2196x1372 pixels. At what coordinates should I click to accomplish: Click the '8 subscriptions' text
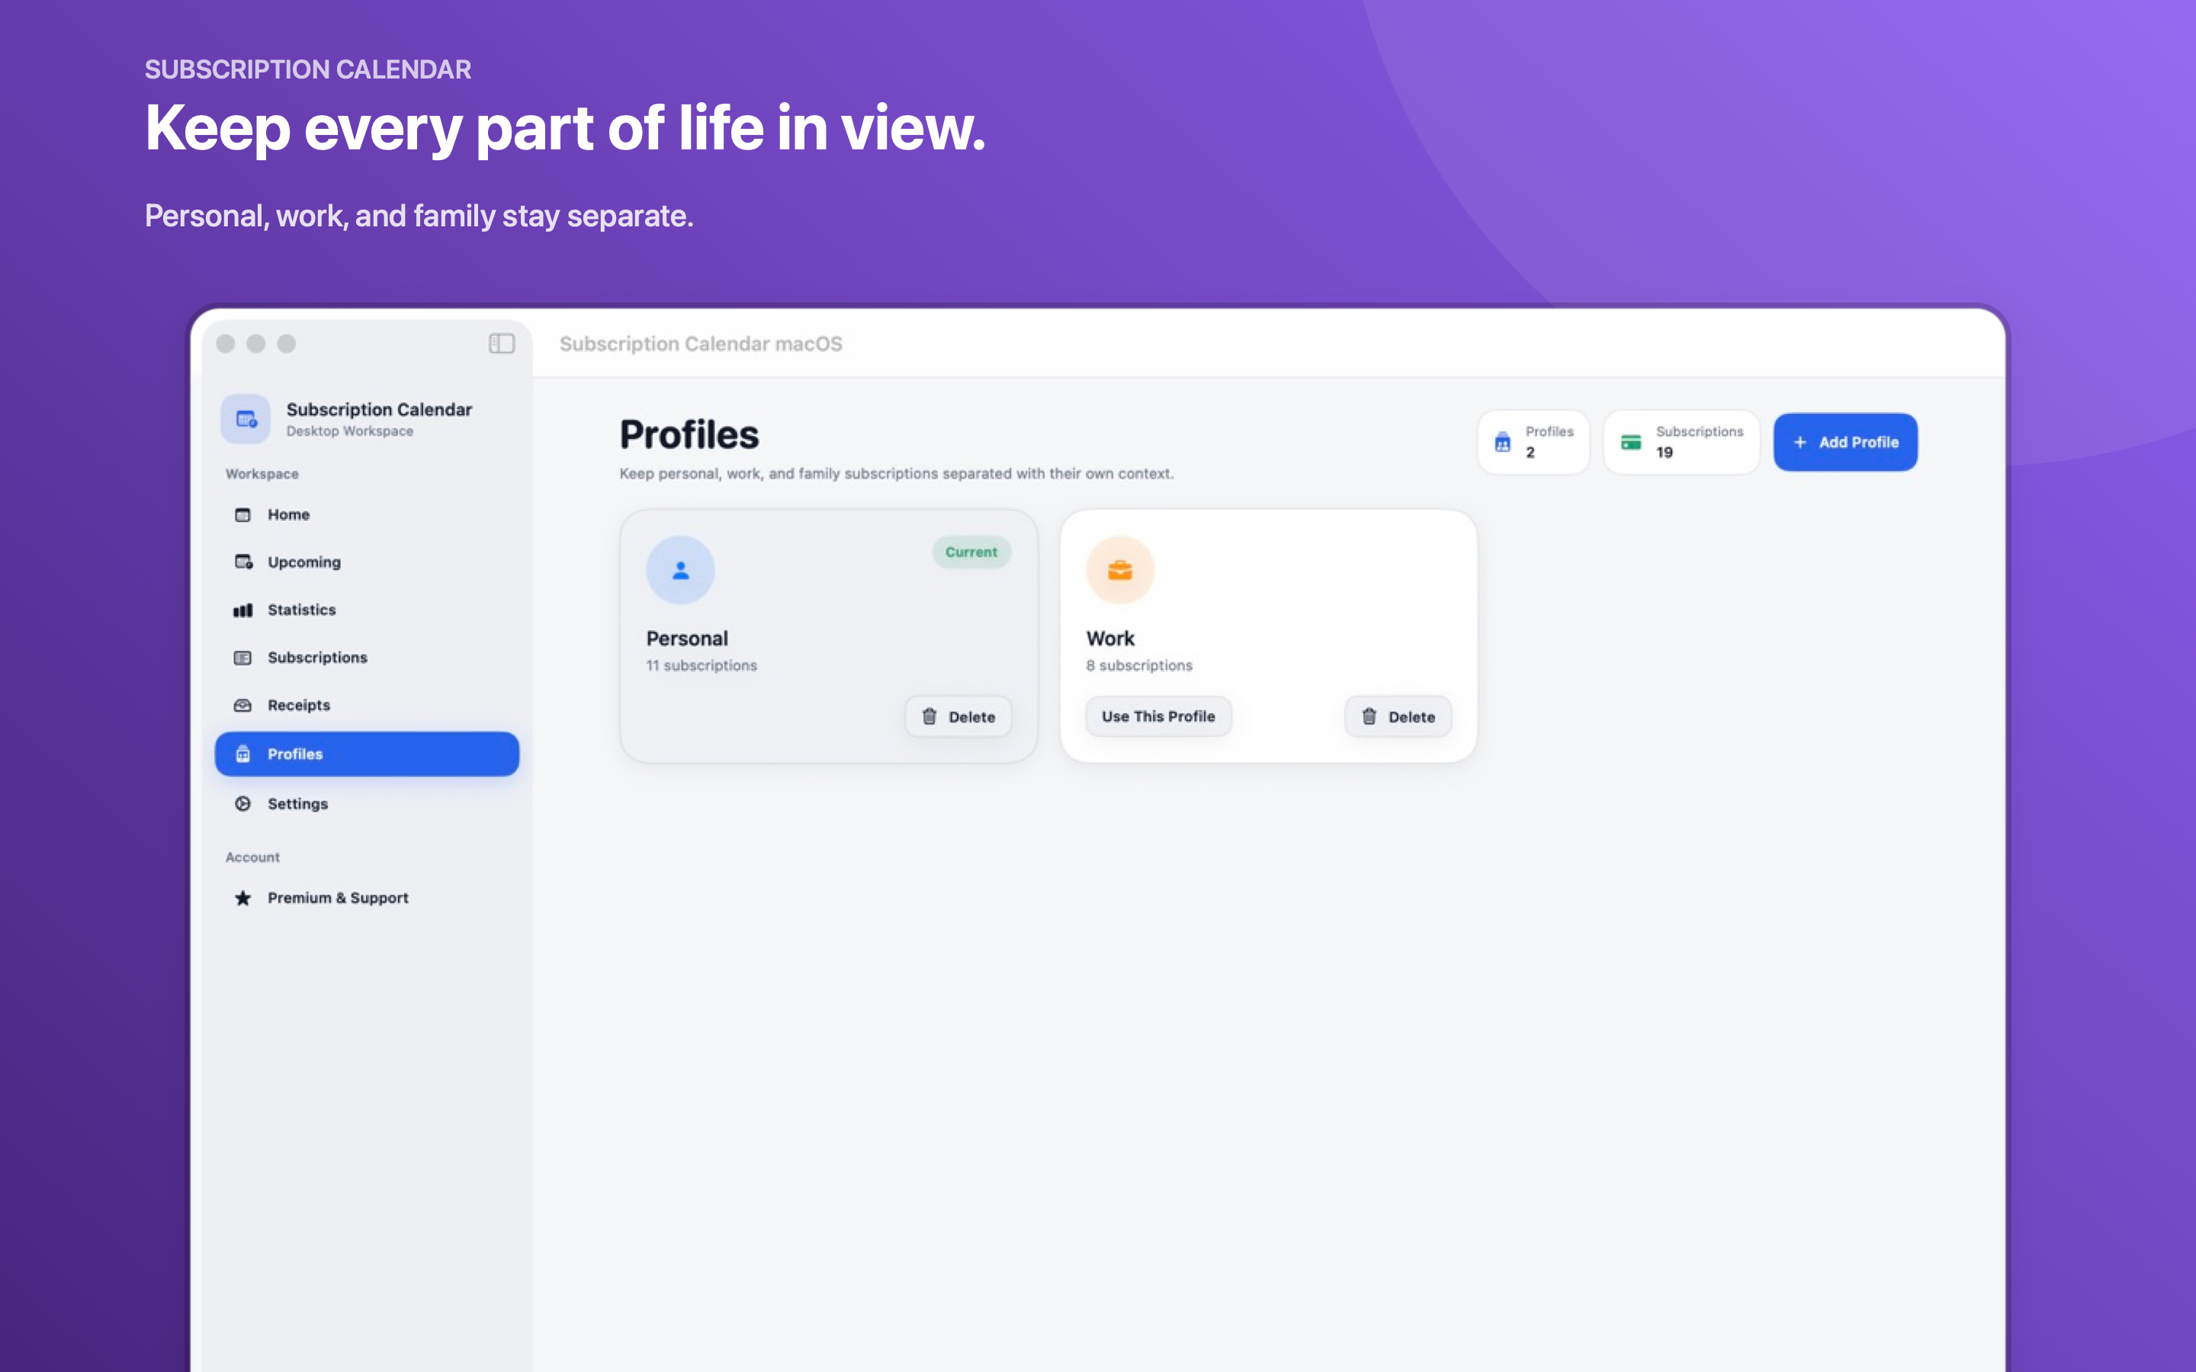point(1139,665)
